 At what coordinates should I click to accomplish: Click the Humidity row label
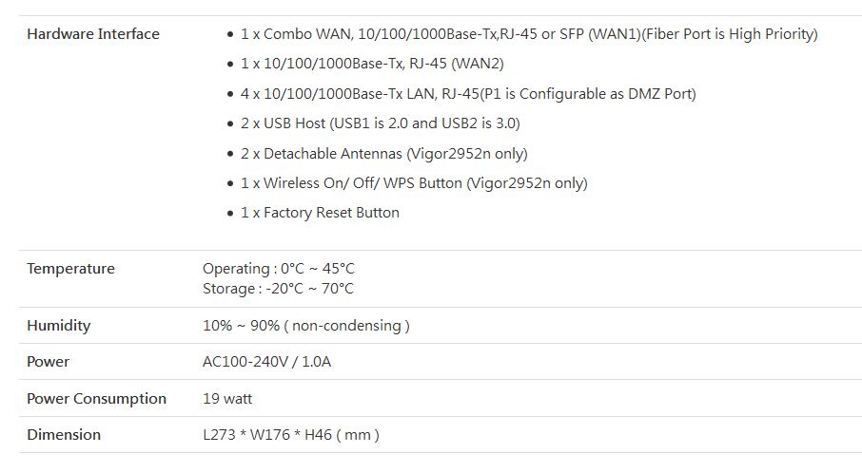tap(59, 326)
